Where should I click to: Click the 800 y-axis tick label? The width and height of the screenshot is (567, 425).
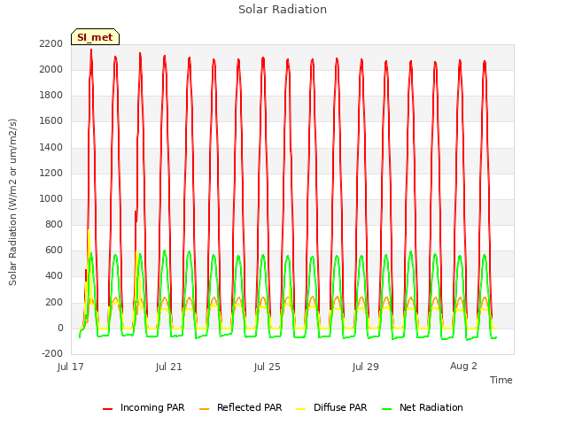click(54, 225)
